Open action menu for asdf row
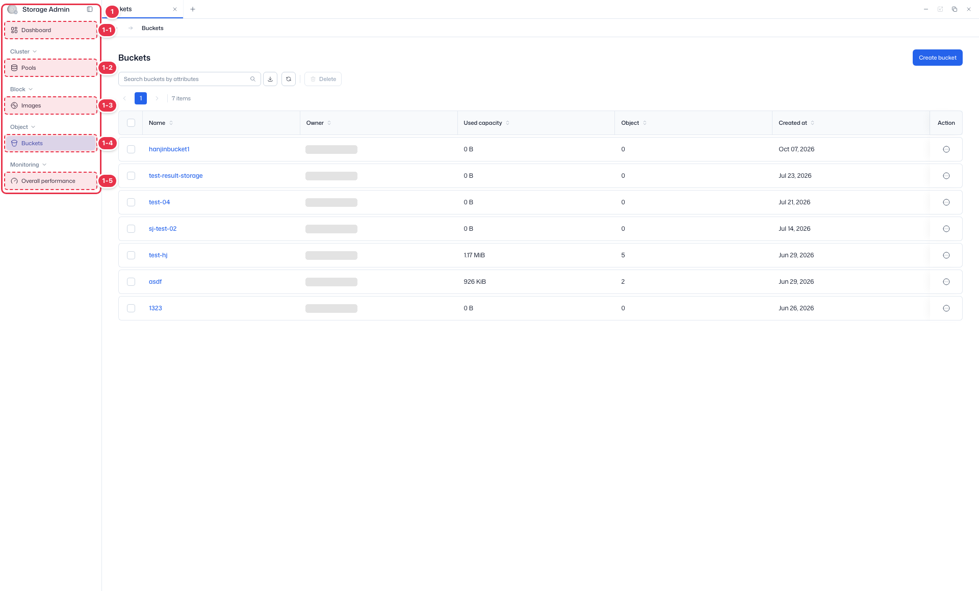The image size is (979, 591). [946, 282]
